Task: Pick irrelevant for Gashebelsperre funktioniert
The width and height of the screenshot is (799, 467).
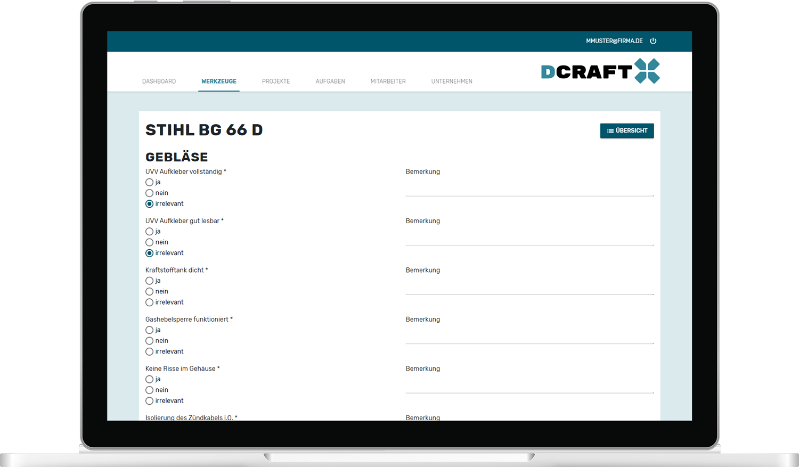Action: click(150, 351)
